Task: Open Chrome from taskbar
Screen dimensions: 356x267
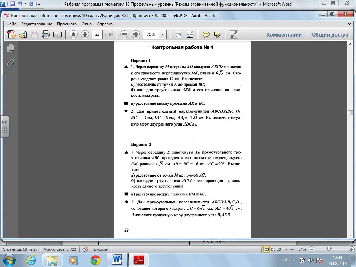Action: 95,260
